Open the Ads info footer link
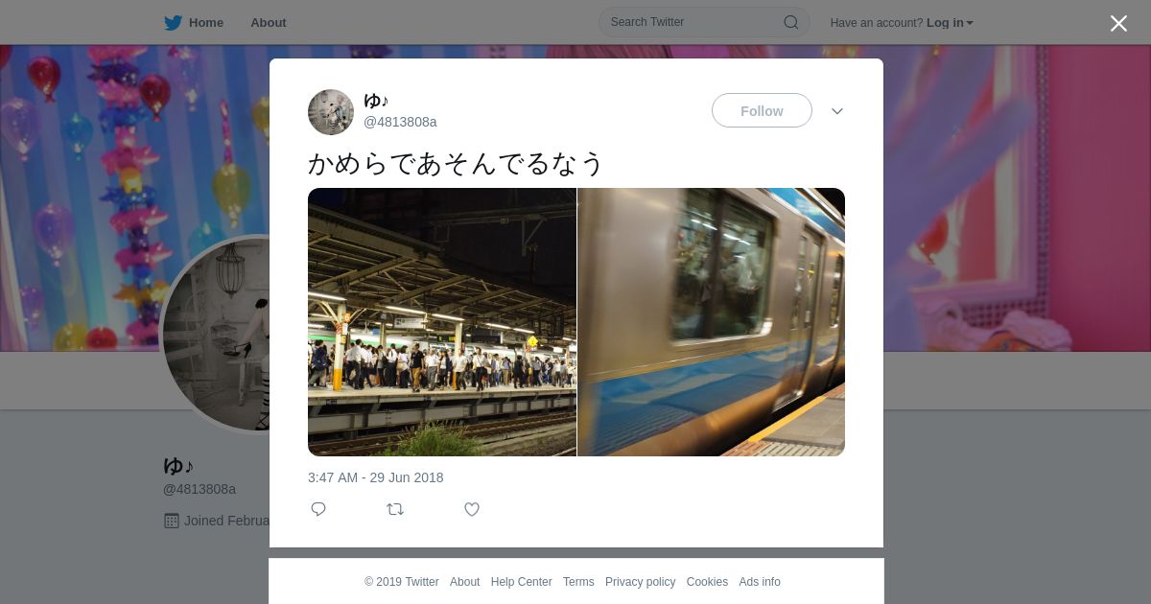The width and height of the screenshot is (1151, 604). click(760, 582)
